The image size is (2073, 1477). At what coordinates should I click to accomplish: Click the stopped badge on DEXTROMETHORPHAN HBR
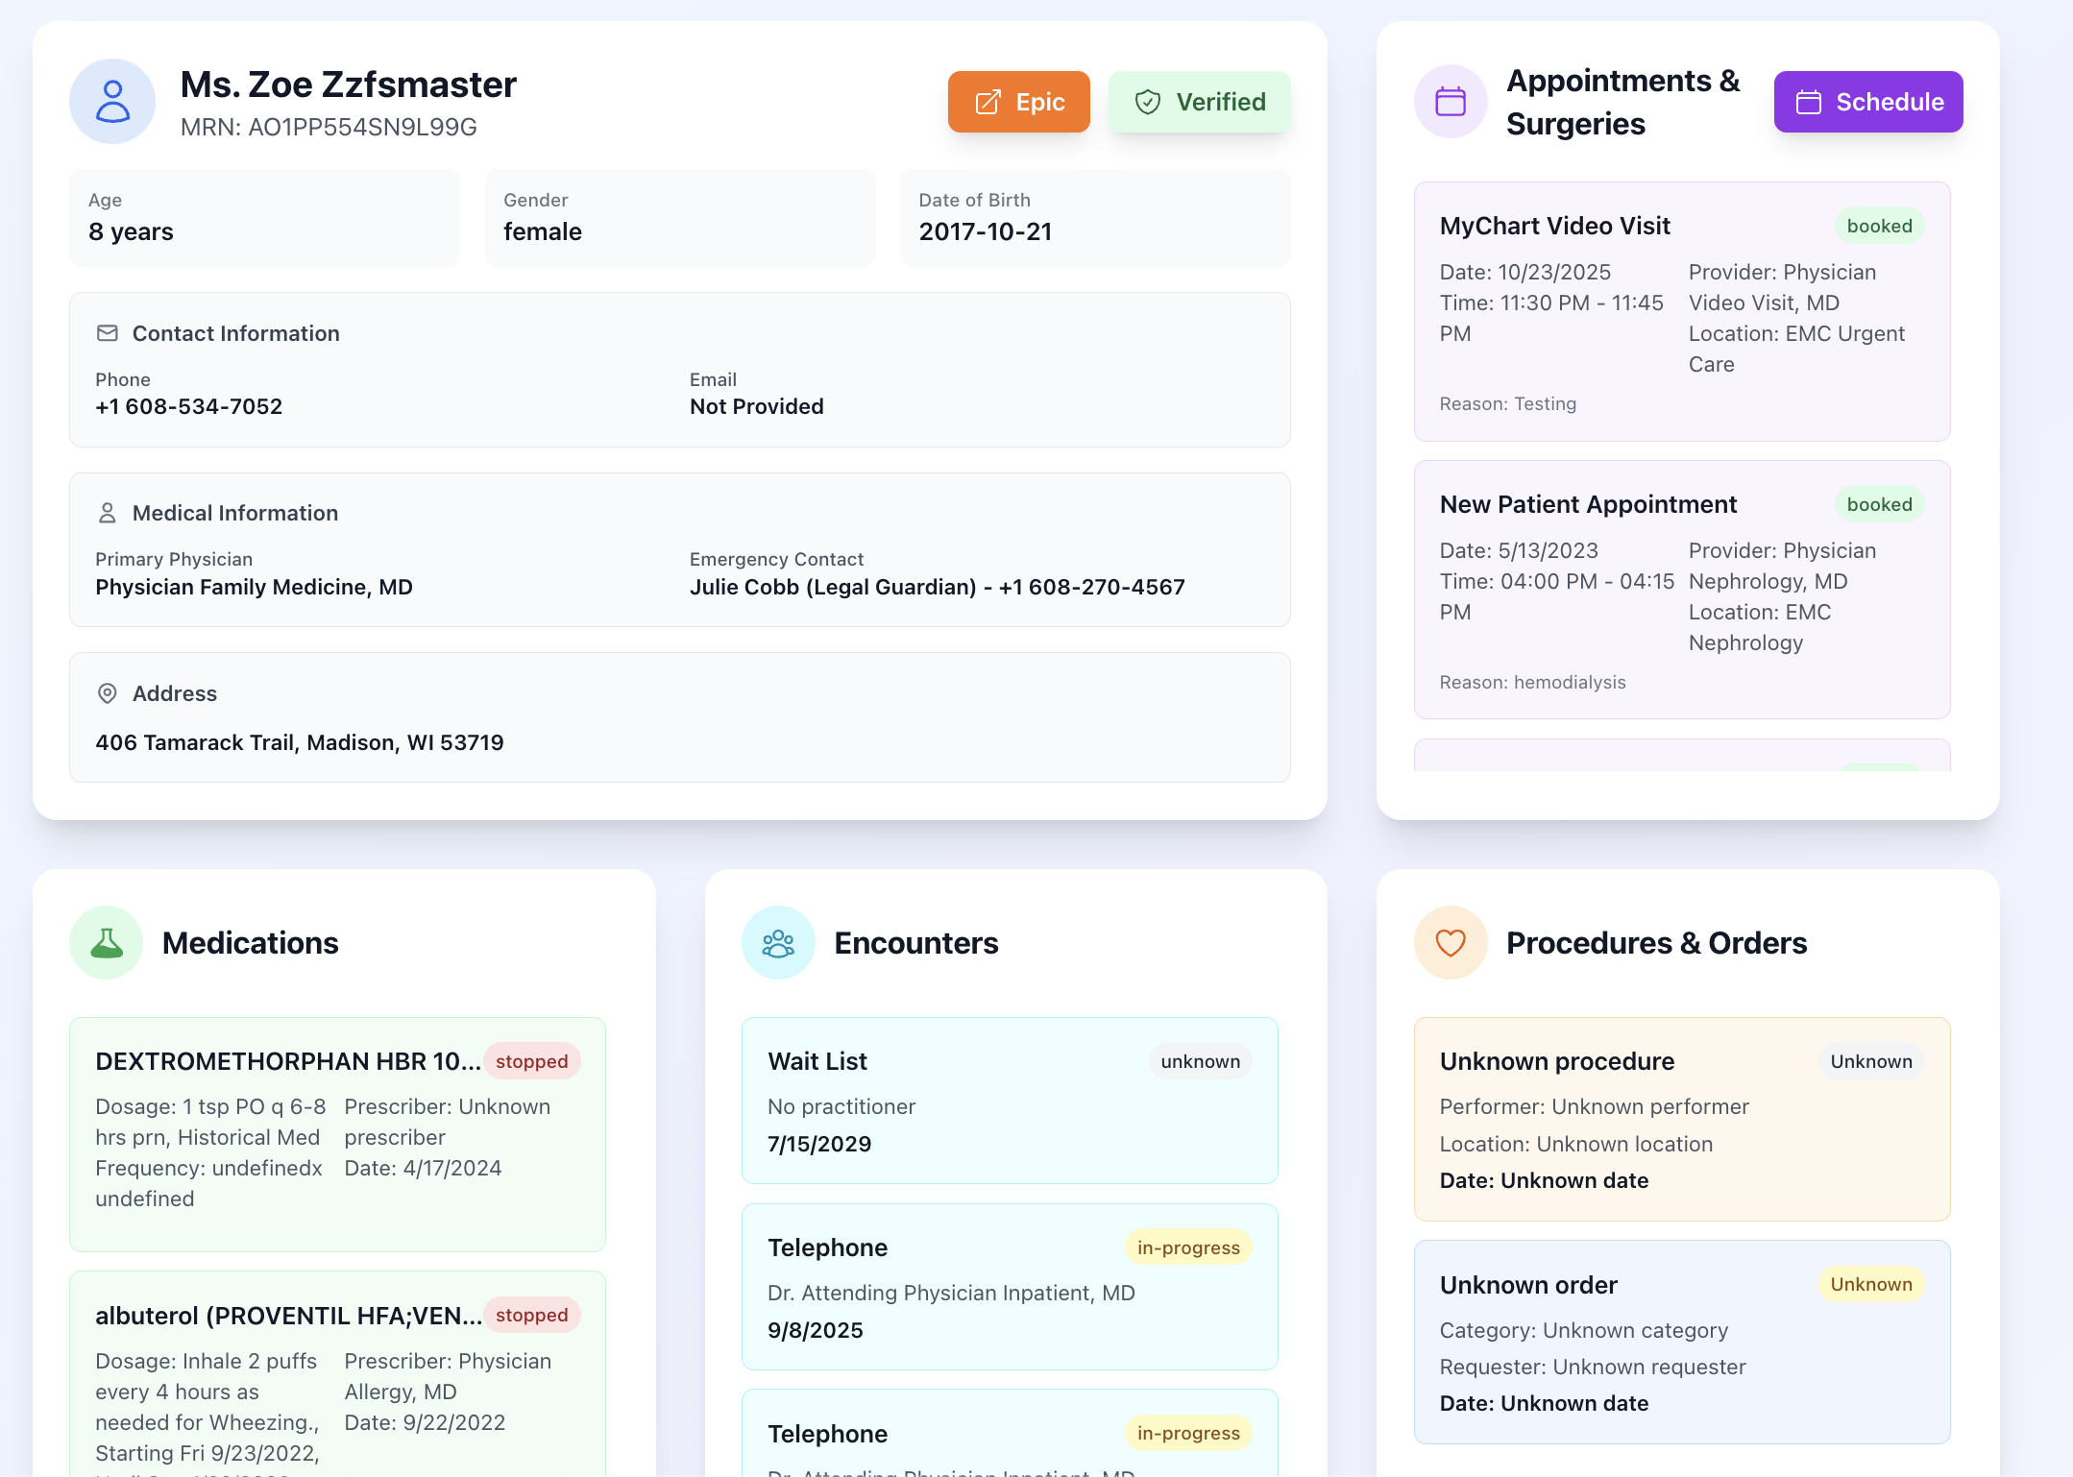coord(531,1061)
